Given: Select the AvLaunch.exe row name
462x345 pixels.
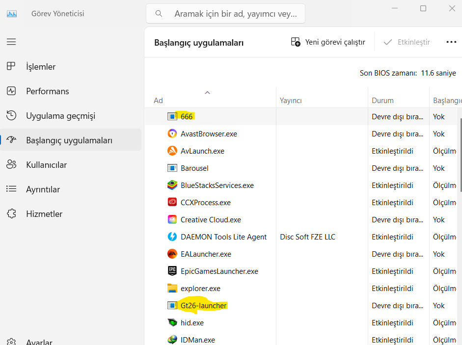Looking at the screenshot, I should [x=202, y=151].
